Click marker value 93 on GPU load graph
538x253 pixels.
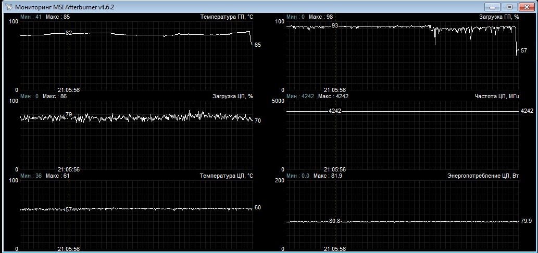coord(335,25)
